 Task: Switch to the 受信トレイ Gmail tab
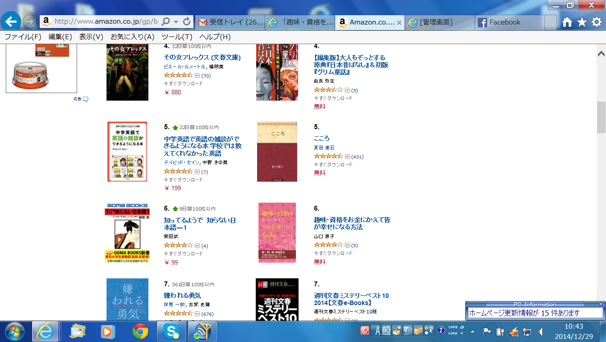(x=230, y=22)
